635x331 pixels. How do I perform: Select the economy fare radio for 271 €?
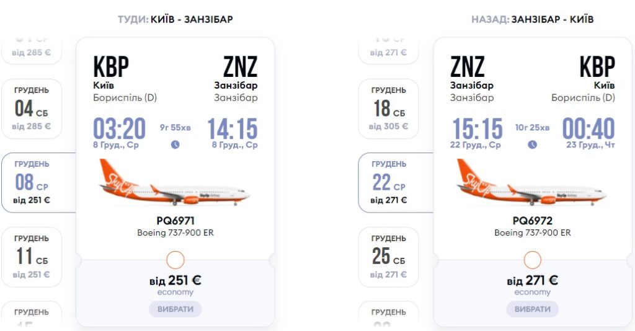532,260
